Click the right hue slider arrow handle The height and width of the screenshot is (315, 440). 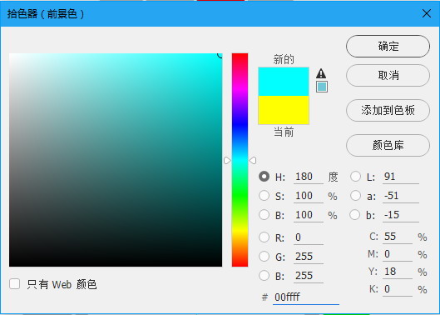click(x=252, y=160)
